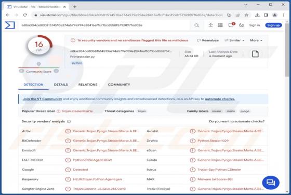Open Join the VT Community link

(42, 99)
